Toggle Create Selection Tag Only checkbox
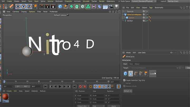The height and width of the screenshot is (107, 190). [x=124, y=80]
